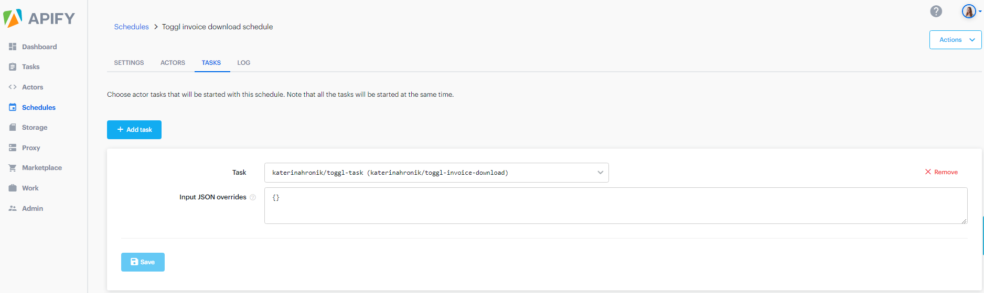Go to Dashboard page

pos(39,47)
